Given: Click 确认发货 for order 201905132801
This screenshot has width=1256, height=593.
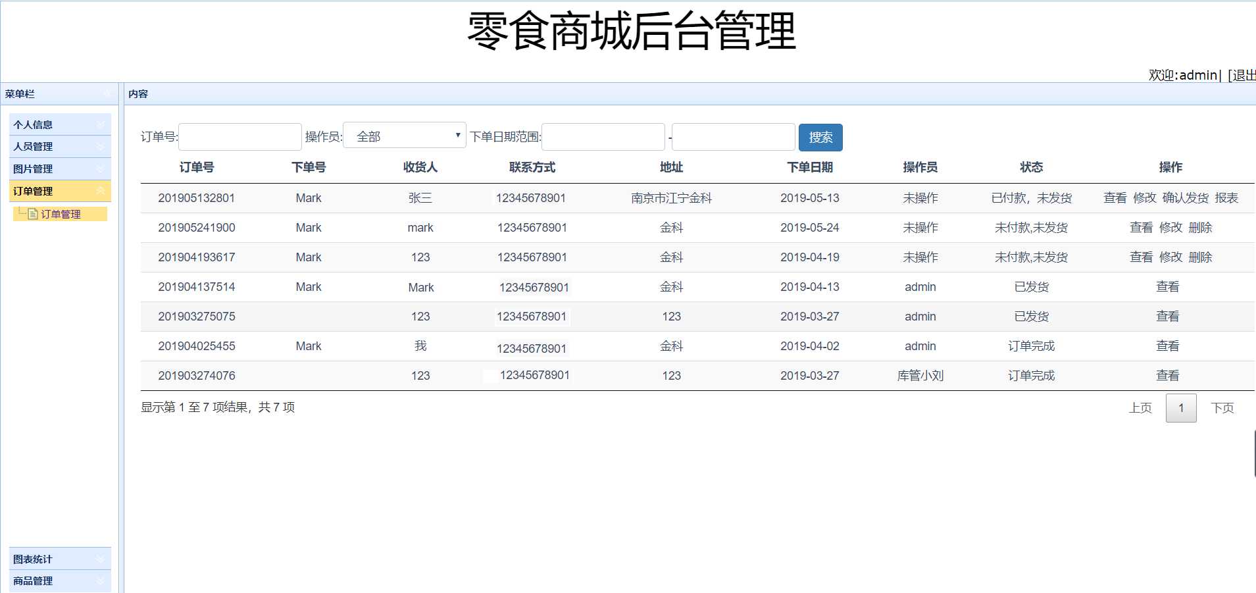Looking at the screenshot, I should point(1186,198).
